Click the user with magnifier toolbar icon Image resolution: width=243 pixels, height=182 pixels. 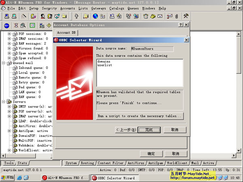click(50, 16)
